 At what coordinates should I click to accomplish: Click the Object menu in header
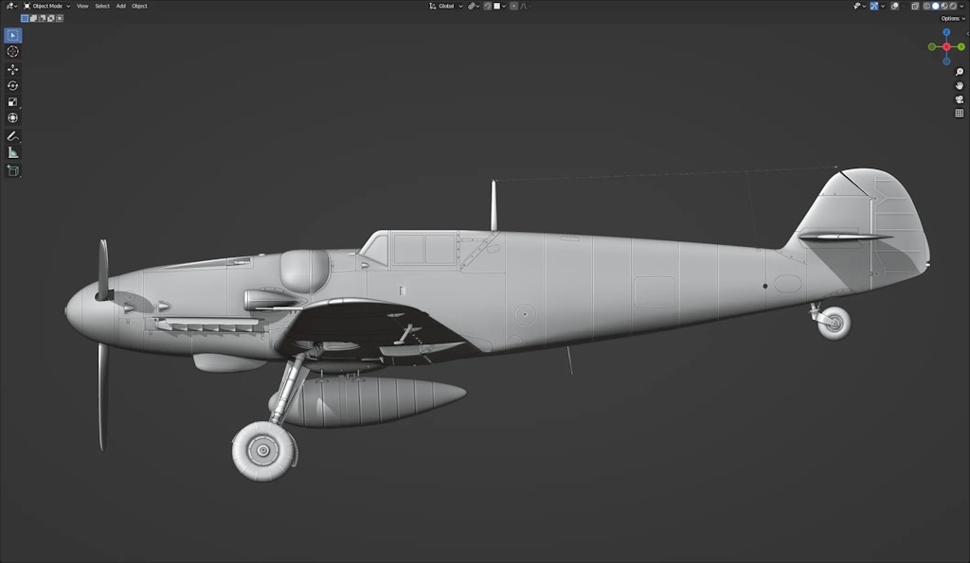coord(139,6)
